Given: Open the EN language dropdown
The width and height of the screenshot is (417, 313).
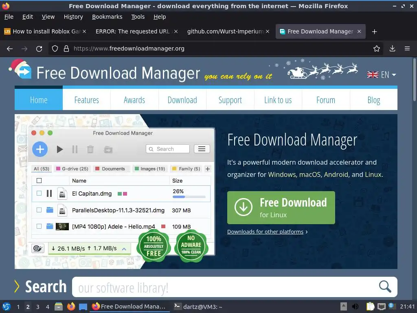Looking at the screenshot, I should [x=381, y=75].
